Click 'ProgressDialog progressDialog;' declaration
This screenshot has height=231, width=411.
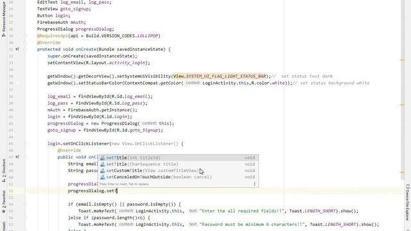(76, 29)
